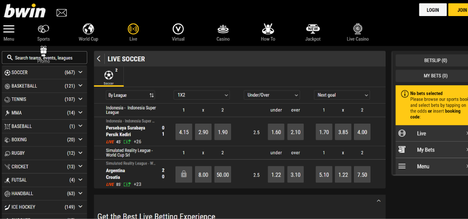The image size is (468, 219).
Task: Open the envelope messages icon
Action: 61,13
